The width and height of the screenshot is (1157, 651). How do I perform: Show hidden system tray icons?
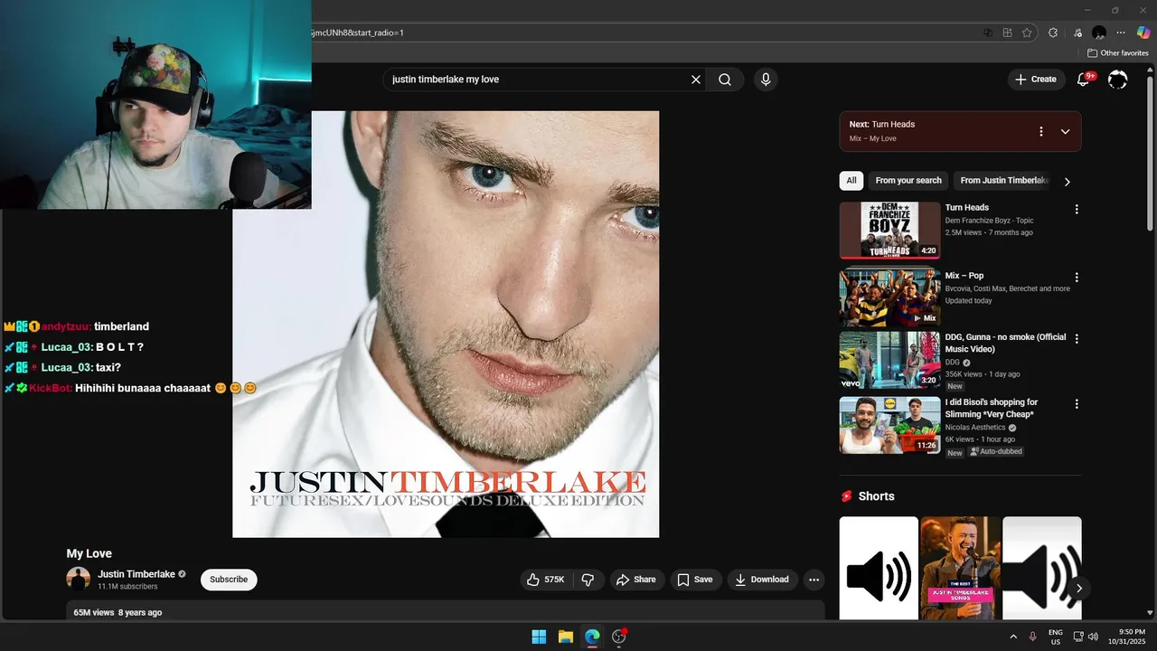[x=1012, y=637]
